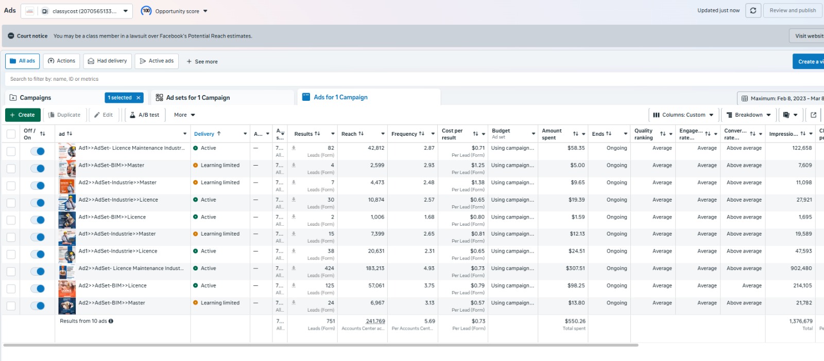Screen dimensions: 824x361
Task: Click the reports icon next to Breakdown
Action: click(x=790, y=115)
